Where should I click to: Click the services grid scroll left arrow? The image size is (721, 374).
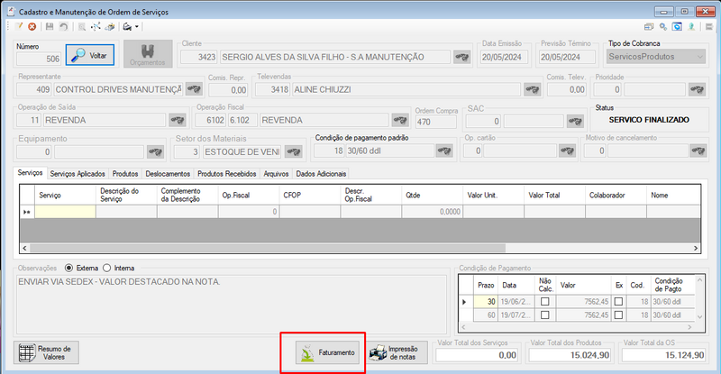click(x=25, y=249)
